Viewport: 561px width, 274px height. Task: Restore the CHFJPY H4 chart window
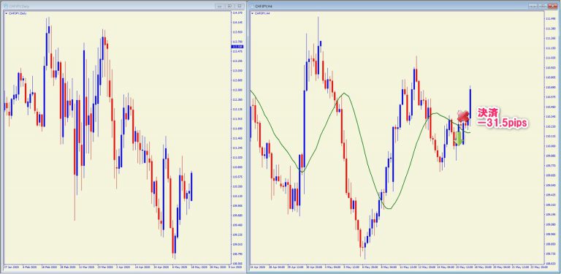click(x=543, y=6)
